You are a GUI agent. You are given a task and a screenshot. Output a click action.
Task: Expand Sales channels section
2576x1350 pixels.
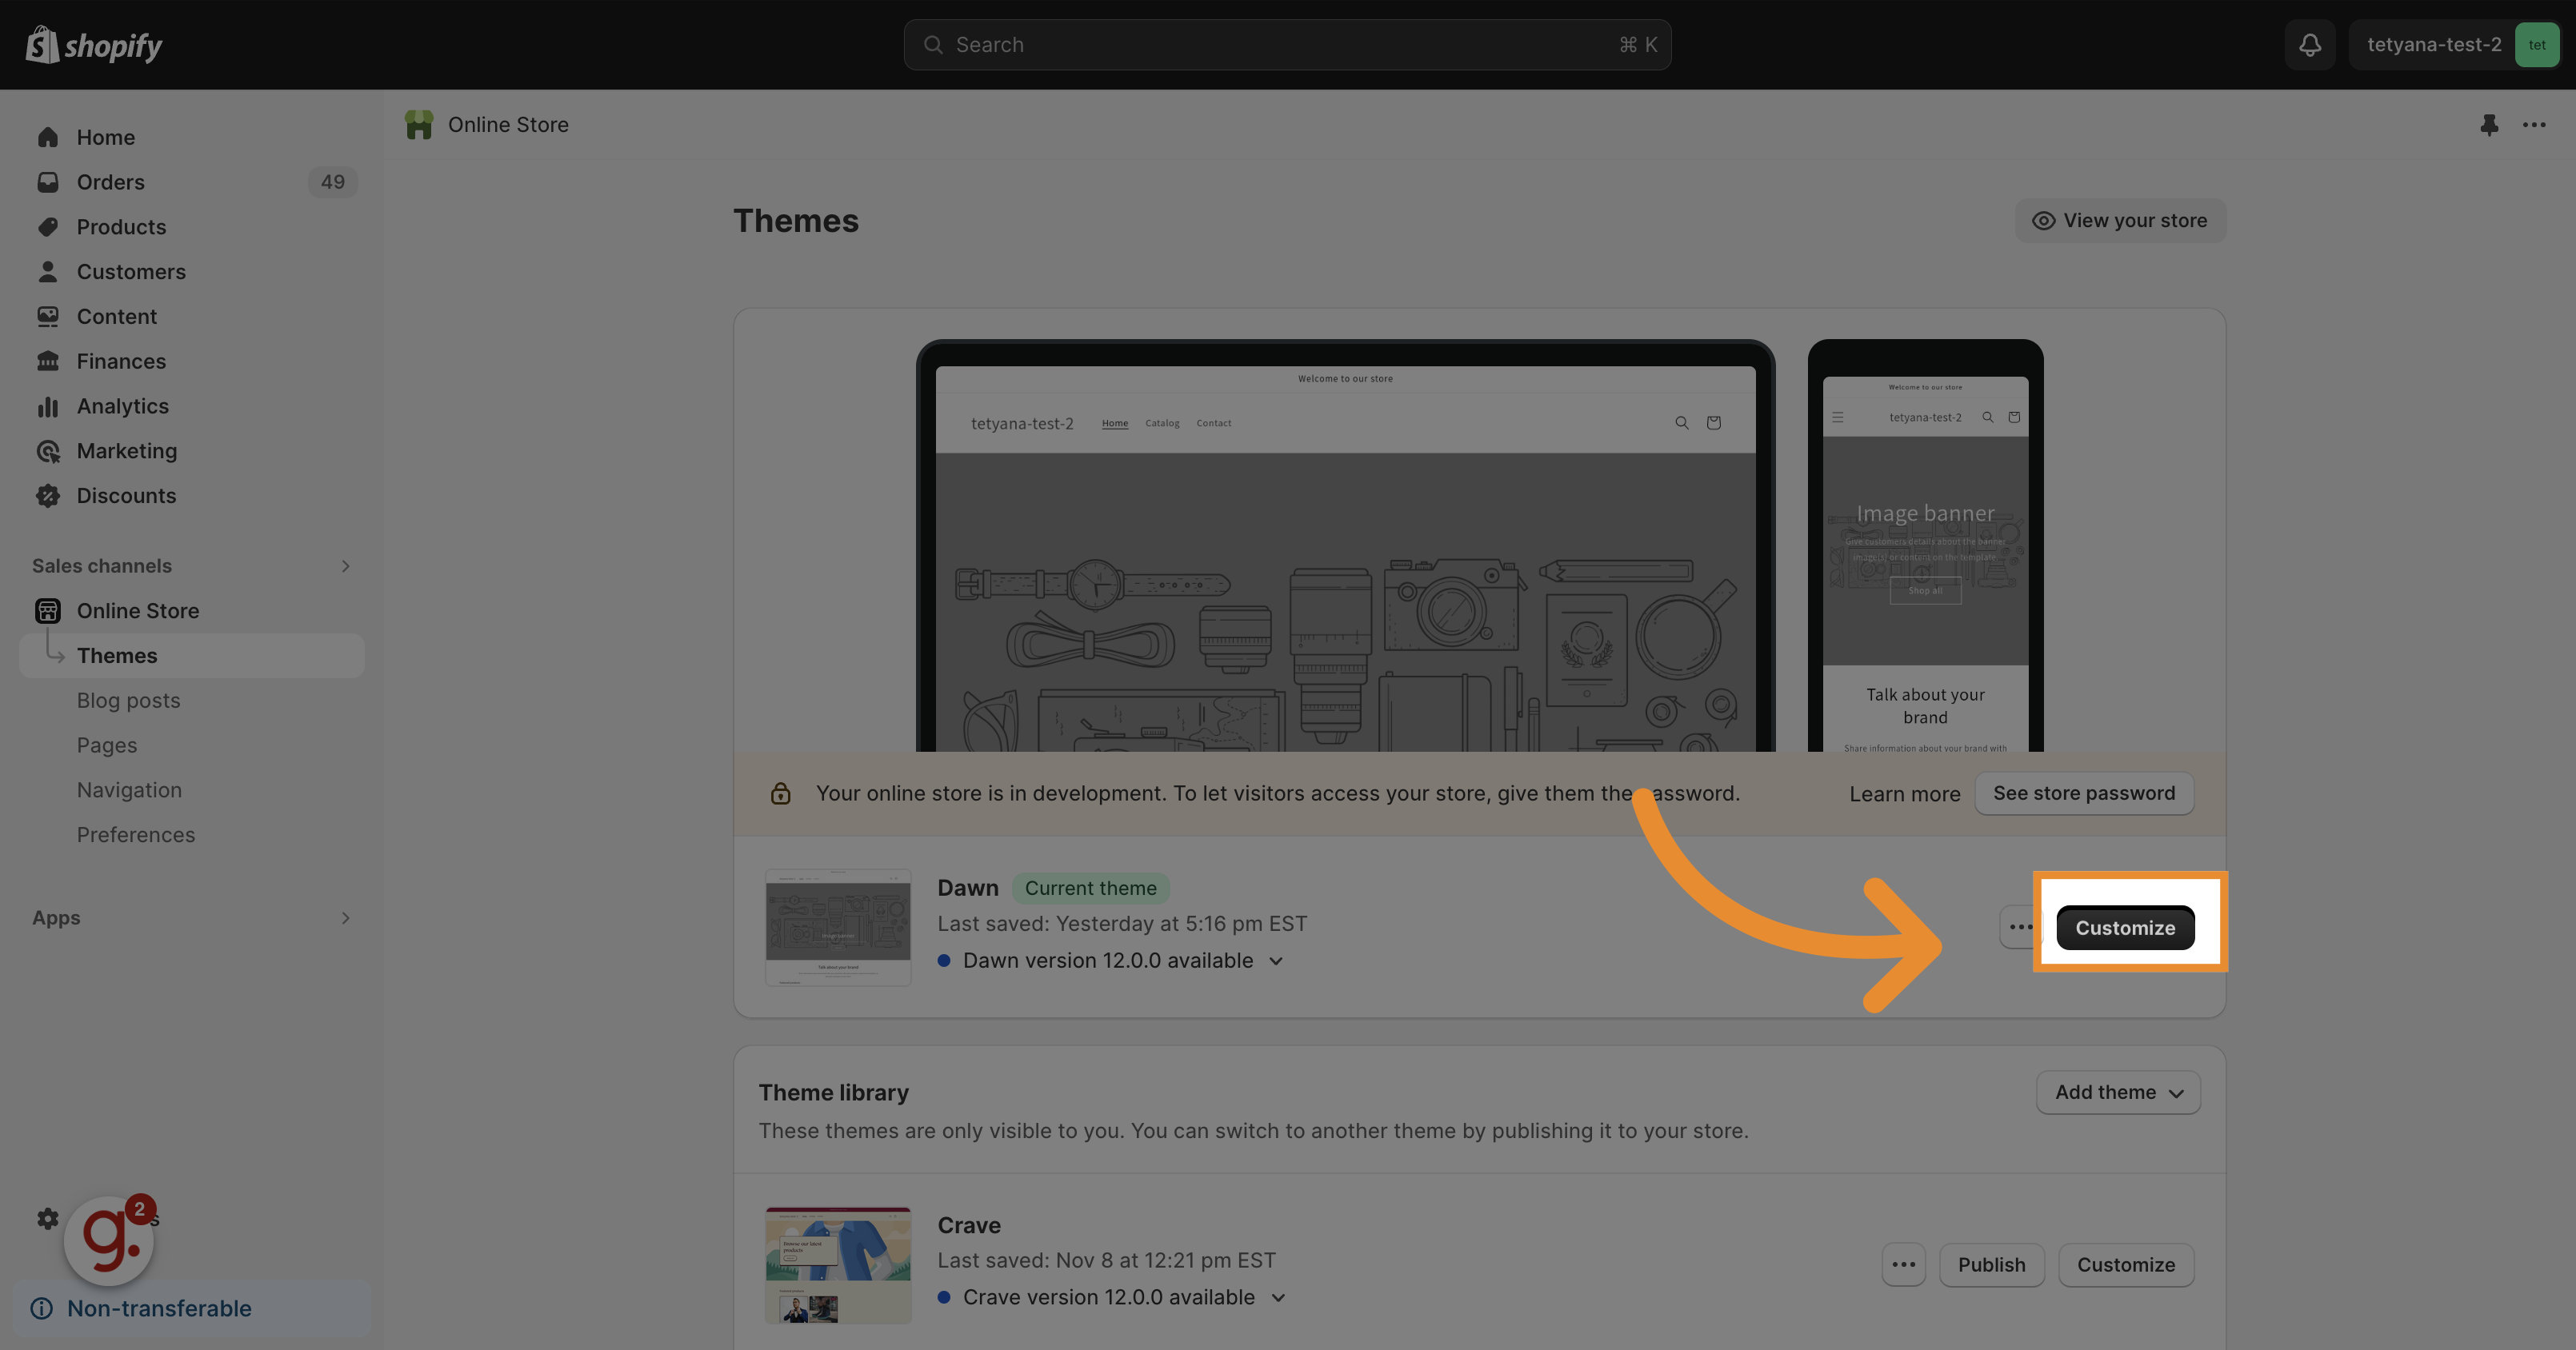tap(346, 566)
